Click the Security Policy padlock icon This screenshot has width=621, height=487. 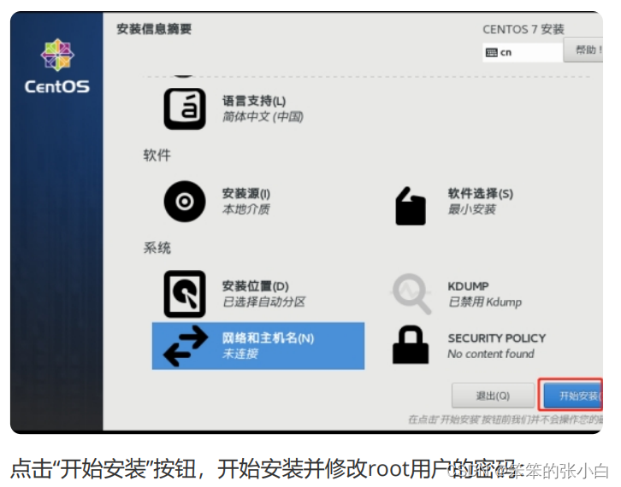[411, 344]
